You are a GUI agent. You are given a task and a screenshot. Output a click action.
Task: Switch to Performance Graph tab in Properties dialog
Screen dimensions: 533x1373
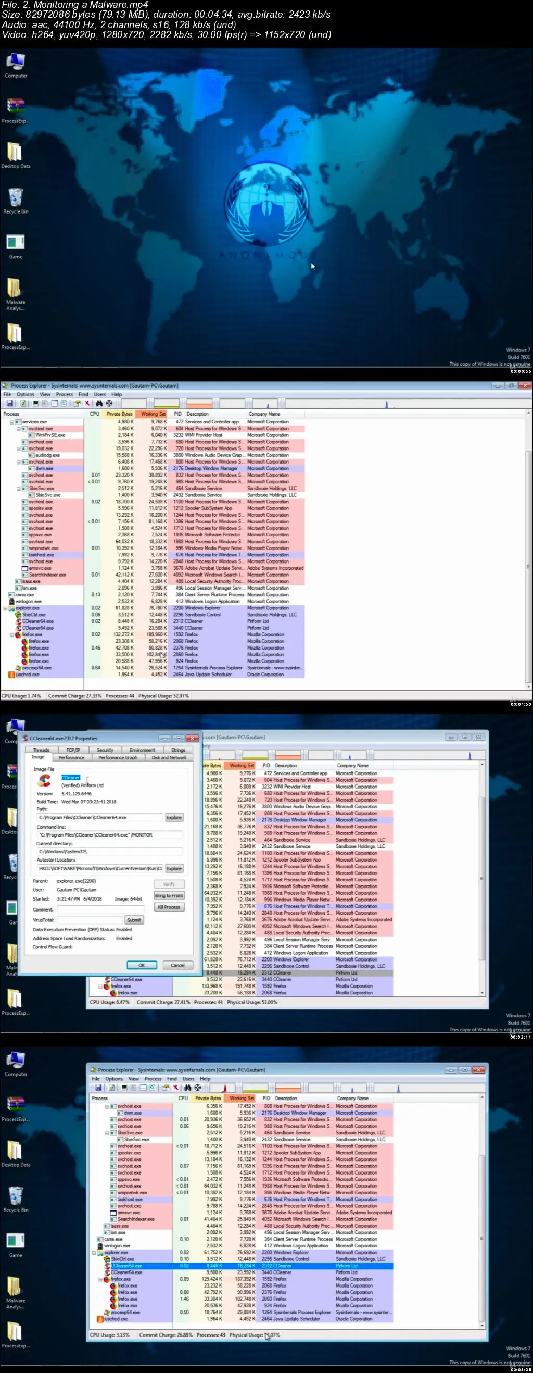[118, 757]
